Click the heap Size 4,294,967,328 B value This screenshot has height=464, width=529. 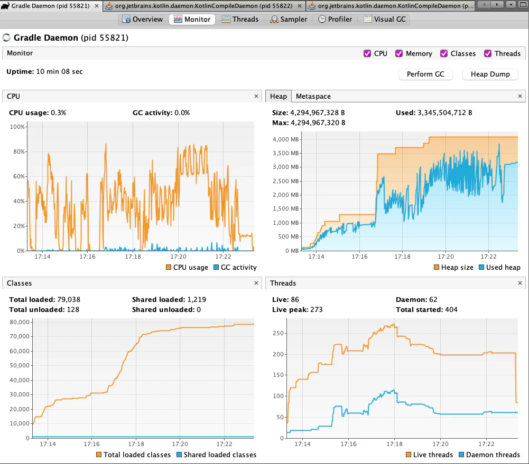[x=308, y=112]
